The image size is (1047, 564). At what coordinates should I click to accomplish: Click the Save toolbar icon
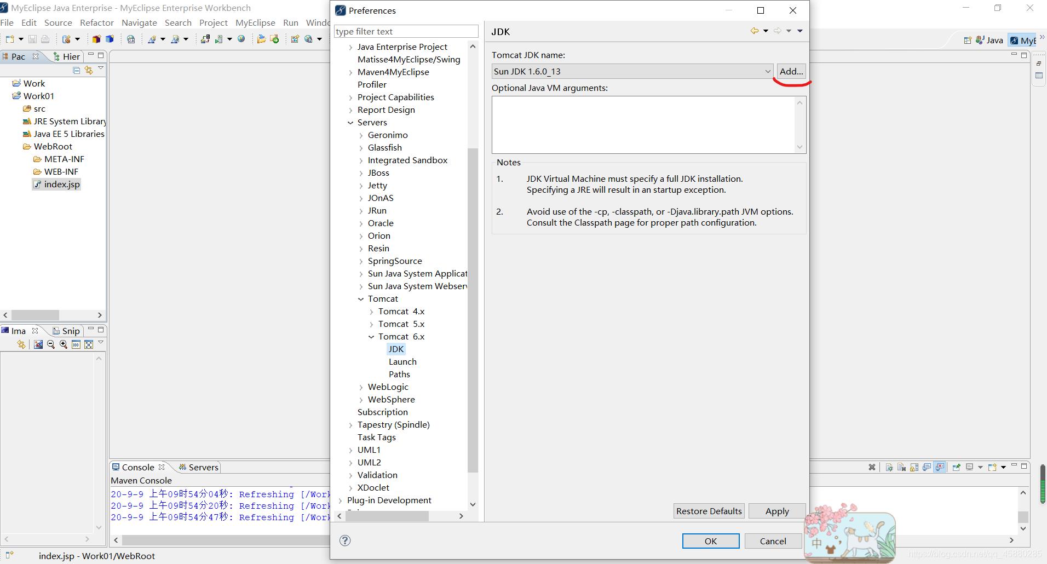(x=33, y=39)
